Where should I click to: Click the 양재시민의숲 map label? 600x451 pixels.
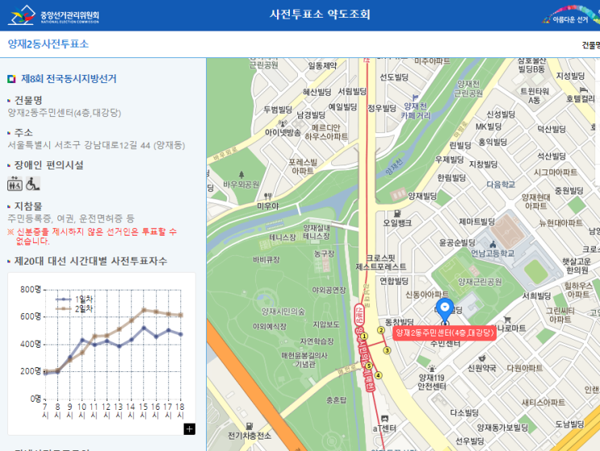pos(283,311)
